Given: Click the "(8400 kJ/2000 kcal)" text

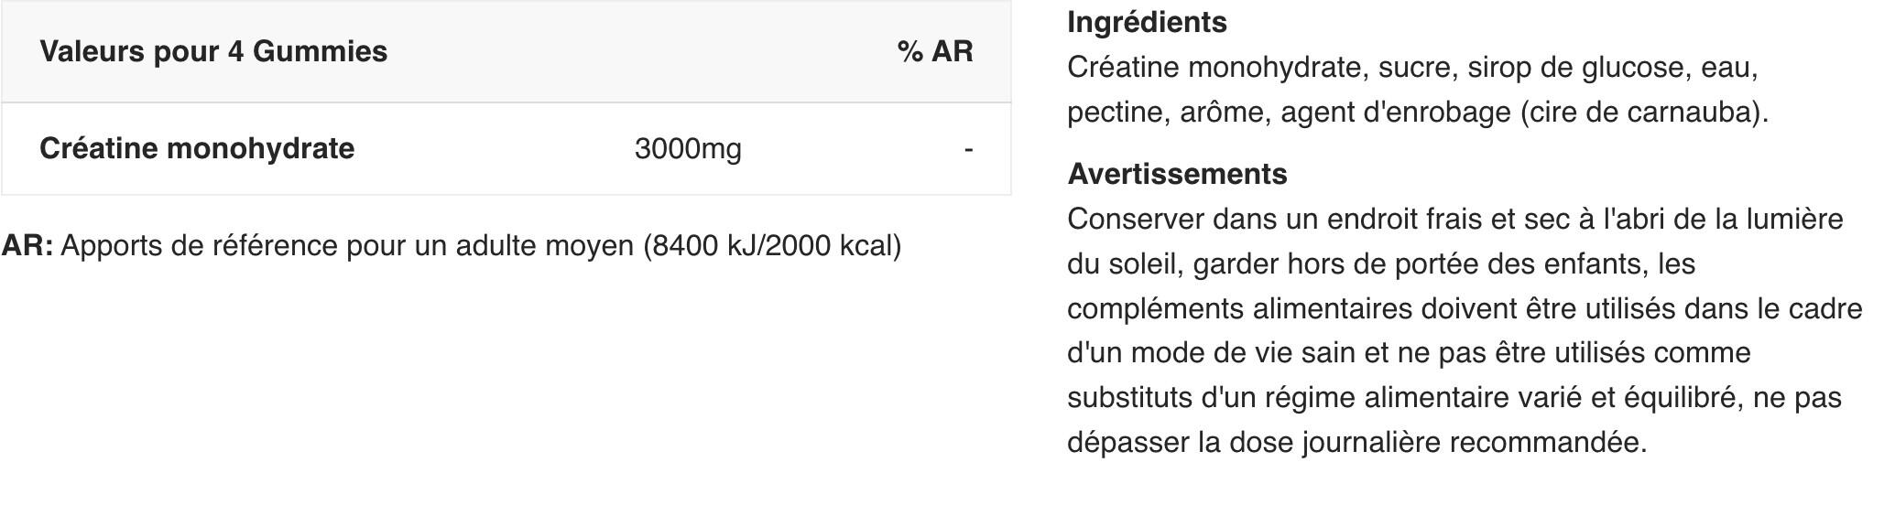Looking at the screenshot, I should pyautogui.click(x=772, y=245).
